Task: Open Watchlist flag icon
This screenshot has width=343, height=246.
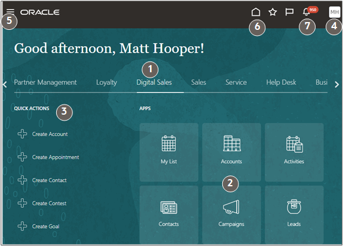Action: point(289,12)
